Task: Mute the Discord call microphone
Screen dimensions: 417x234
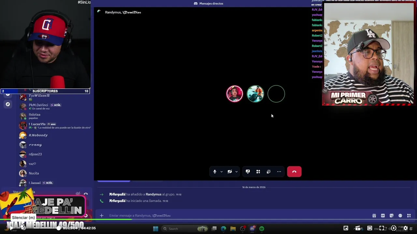Action: [x=215, y=172]
